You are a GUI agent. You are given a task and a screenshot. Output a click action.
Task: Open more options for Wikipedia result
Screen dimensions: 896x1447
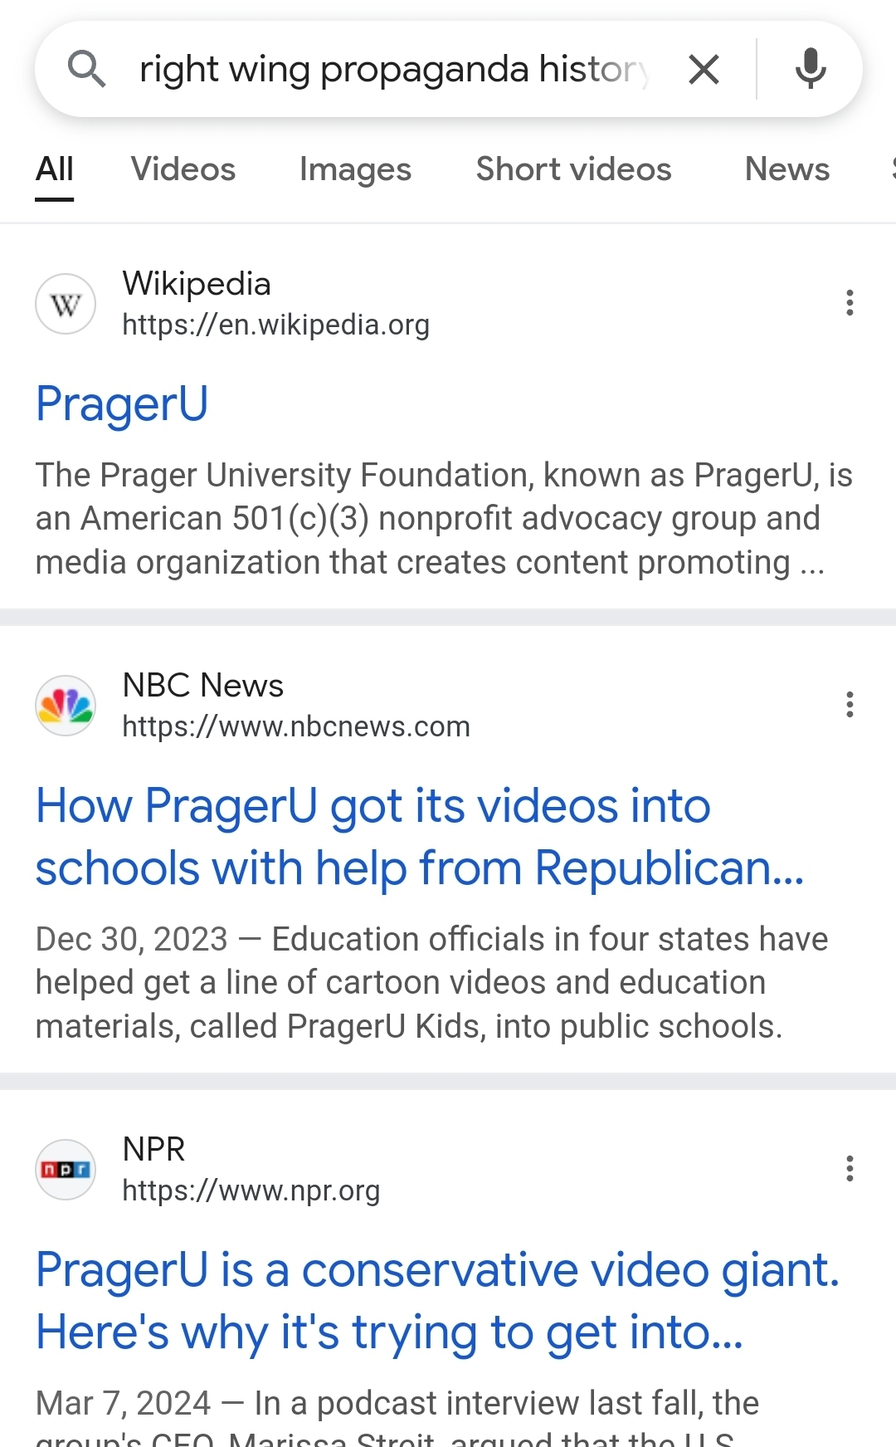850,303
